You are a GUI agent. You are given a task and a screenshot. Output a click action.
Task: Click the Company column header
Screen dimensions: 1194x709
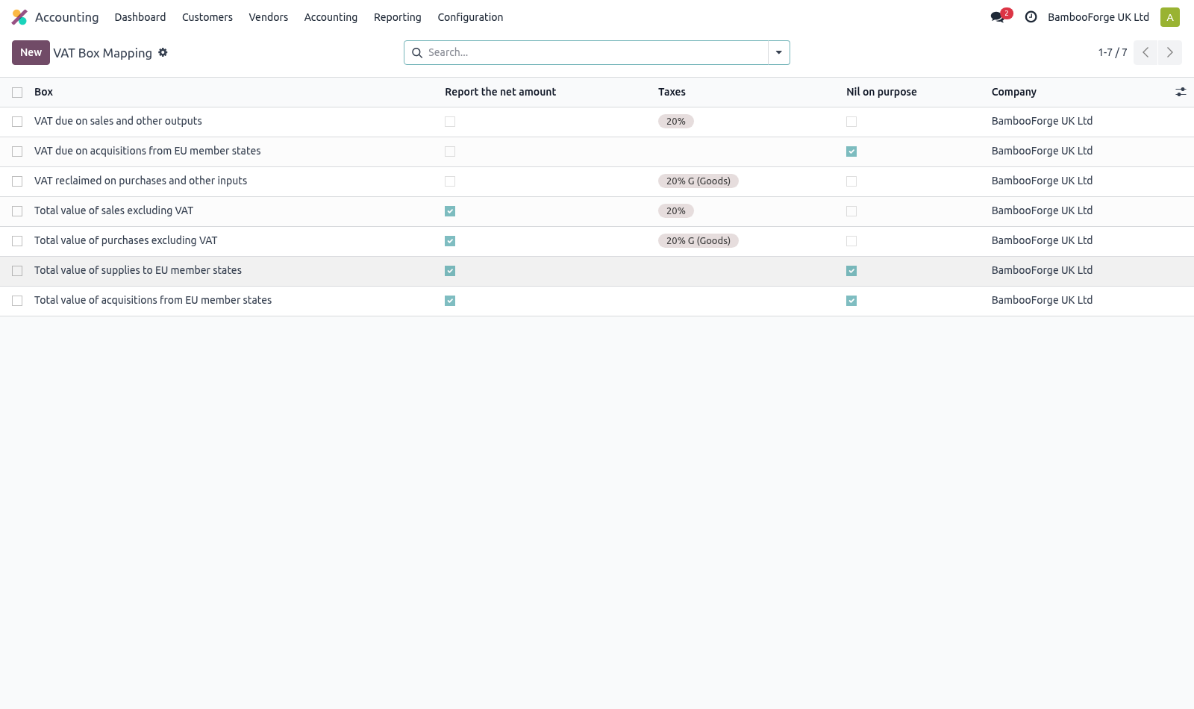click(x=1013, y=92)
